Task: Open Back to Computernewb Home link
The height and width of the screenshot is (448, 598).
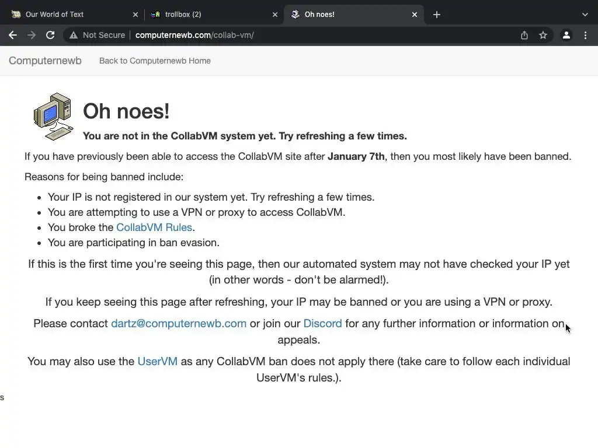Action: pos(155,61)
